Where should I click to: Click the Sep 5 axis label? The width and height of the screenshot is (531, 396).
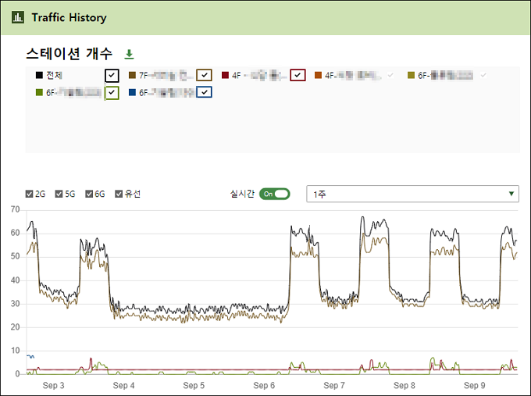(x=194, y=385)
